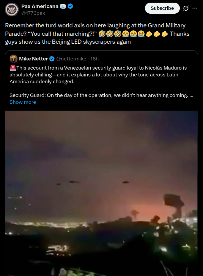Click the main post text about Grand Military Parade
The width and height of the screenshot is (203, 276).
point(97,33)
